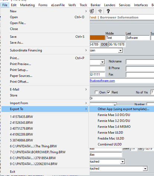The width and height of the screenshot is (154, 176).
Task: Select the Export To menu entry
Action: pos(45,109)
